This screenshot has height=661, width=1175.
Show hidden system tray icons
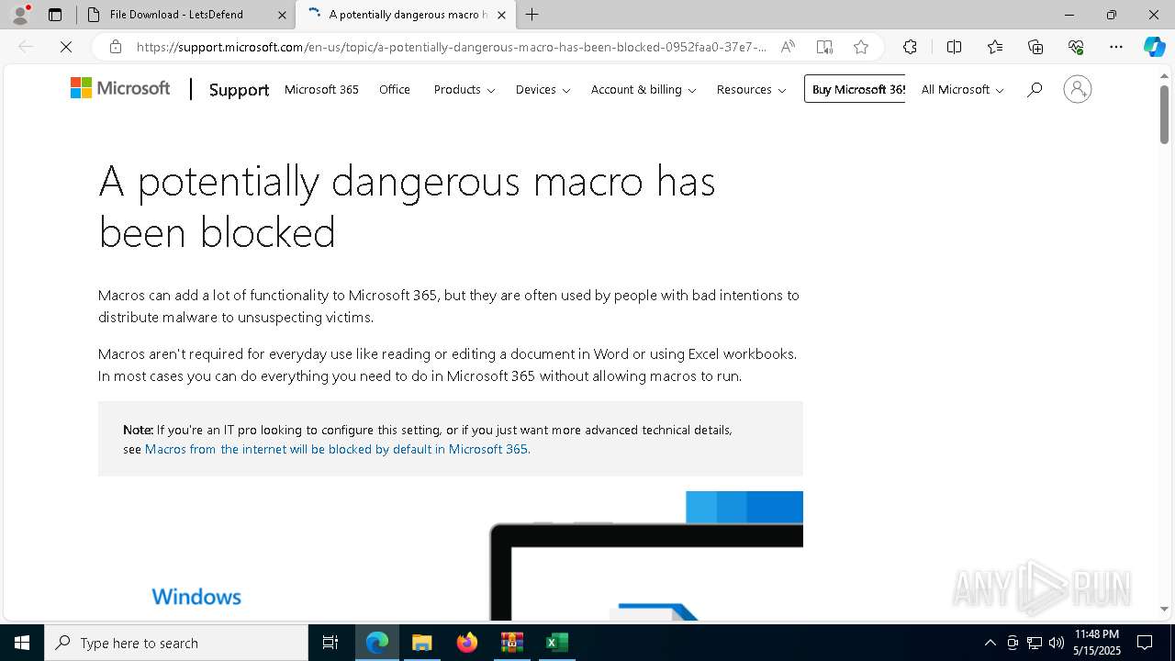(990, 643)
